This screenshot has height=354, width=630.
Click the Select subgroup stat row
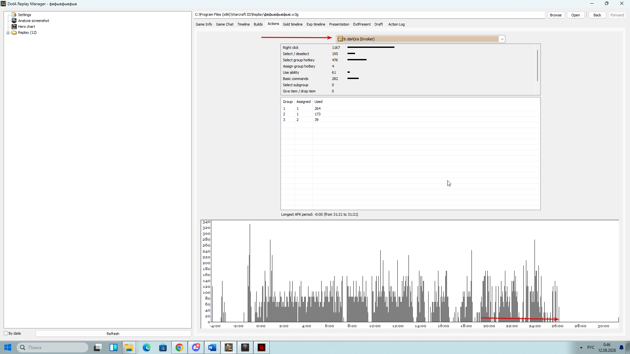tap(408, 85)
